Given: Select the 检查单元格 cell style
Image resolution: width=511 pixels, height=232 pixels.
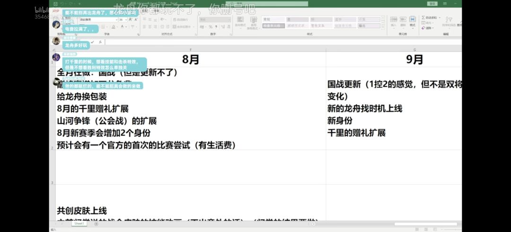Looking at the screenshot, I should pyautogui.click(x=274, y=26).
